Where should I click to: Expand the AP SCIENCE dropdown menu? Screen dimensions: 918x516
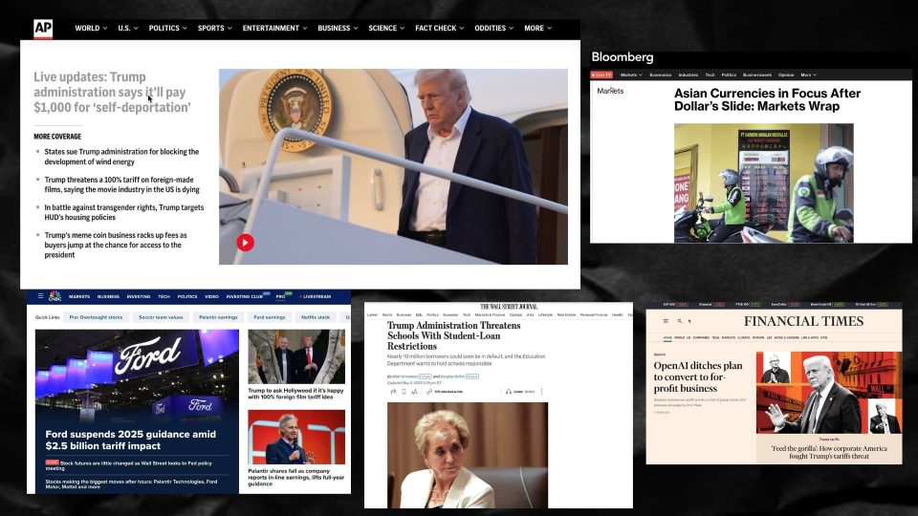pos(386,28)
